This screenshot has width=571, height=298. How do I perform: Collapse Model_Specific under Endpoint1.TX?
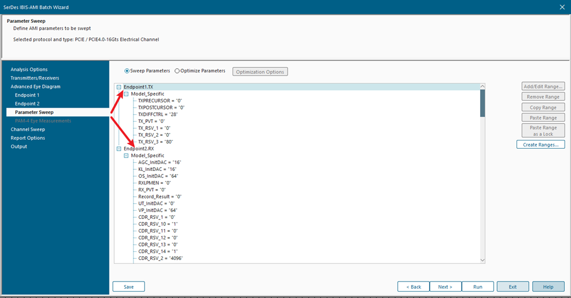[126, 94]
